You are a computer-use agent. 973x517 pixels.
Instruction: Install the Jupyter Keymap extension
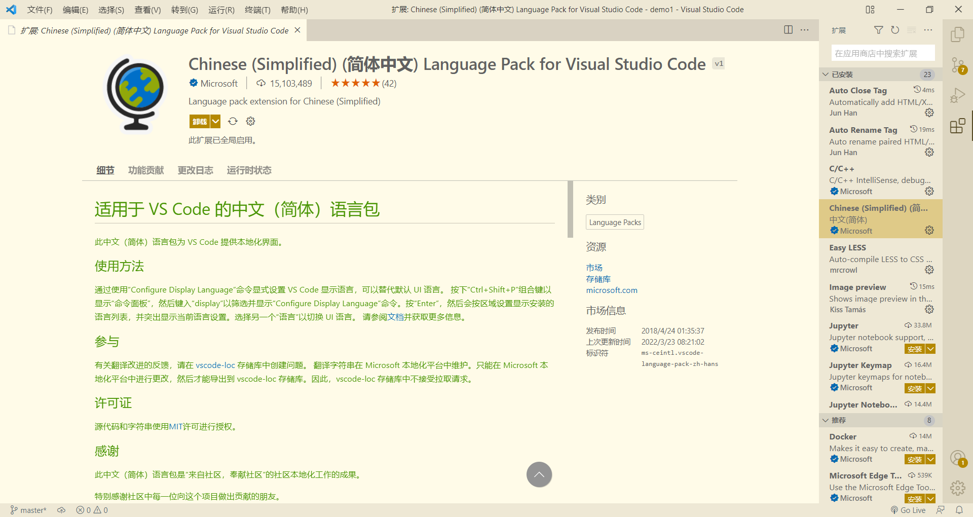915,388
